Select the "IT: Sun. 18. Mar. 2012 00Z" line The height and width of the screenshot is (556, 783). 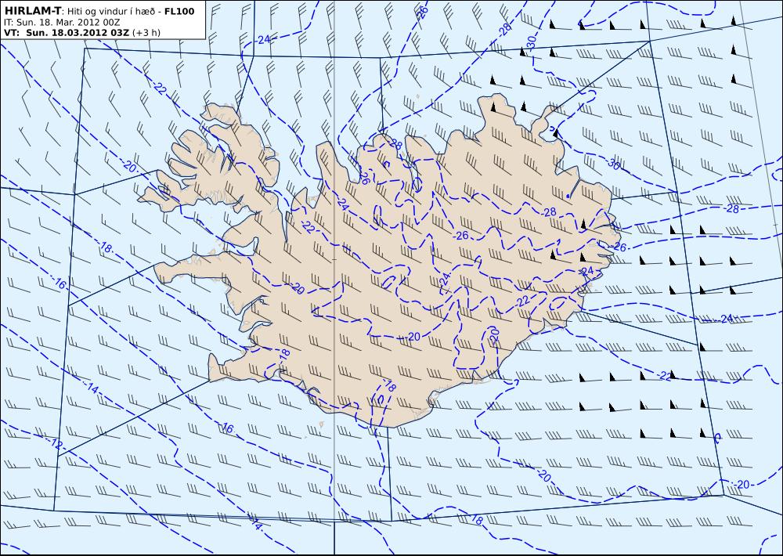(62, 23)
